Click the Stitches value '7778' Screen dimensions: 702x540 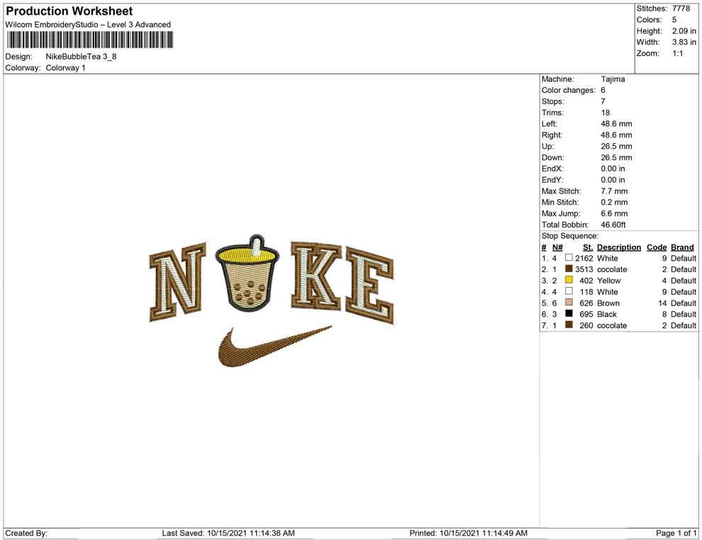(681, 9)
